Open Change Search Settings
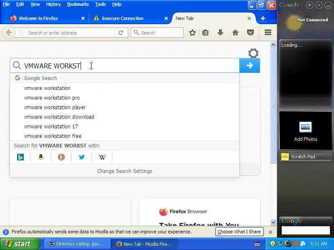This screenshot has width=334, height=250. (124, 171)
